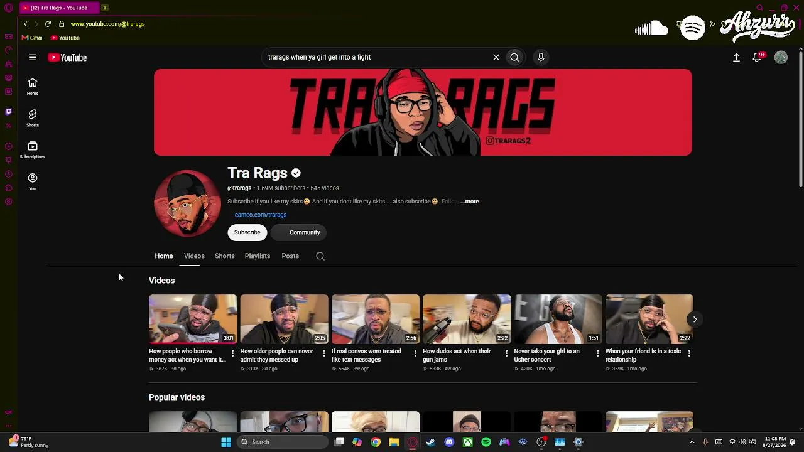Open a new browser tab
Viewport: 804px width, 452px height.
coord(105,8)
